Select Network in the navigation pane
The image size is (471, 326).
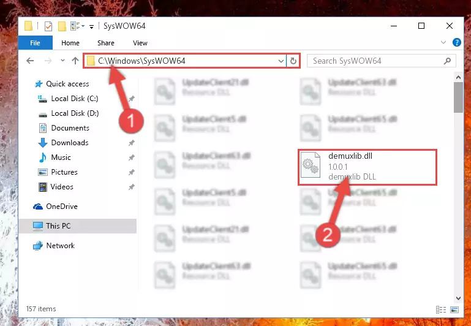click(61, 246)
